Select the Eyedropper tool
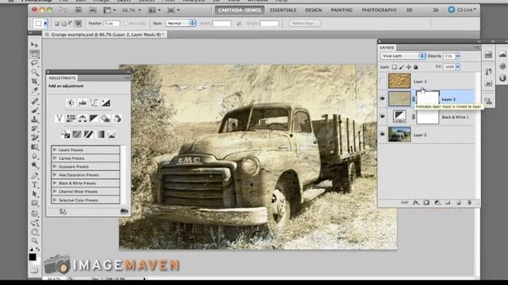This screenshot has width=508, height=285. 34,90
